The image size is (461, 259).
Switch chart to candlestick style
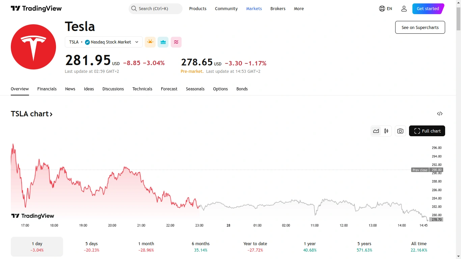(x=386, y=131)
